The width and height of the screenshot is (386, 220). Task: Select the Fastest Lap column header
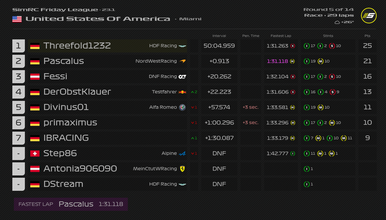click(281, 36)
